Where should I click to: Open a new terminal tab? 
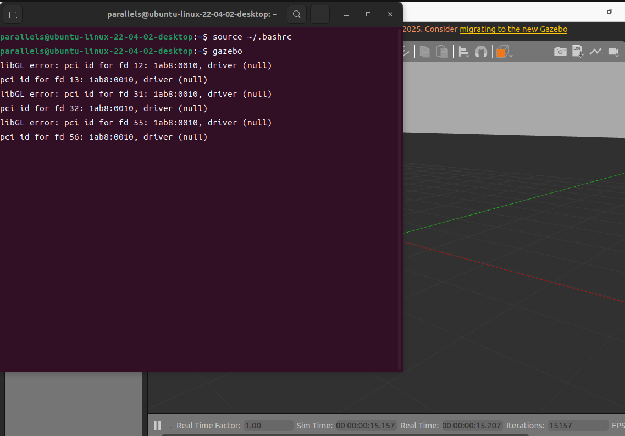(x=13, y=14)
